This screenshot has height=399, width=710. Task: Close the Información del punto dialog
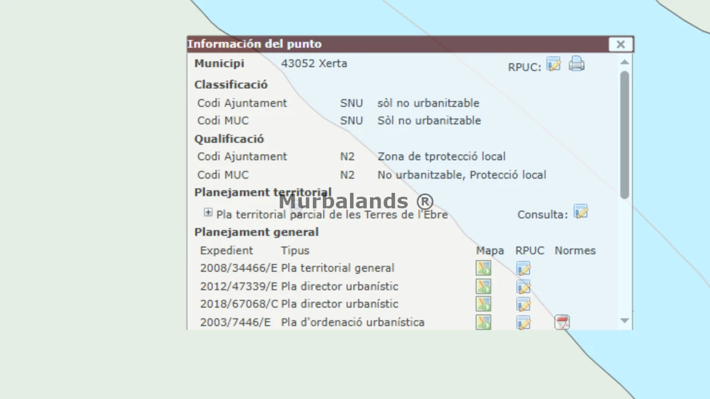click(x=620, y=44)
